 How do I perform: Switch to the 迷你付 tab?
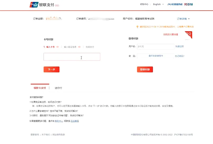[58, 88]
